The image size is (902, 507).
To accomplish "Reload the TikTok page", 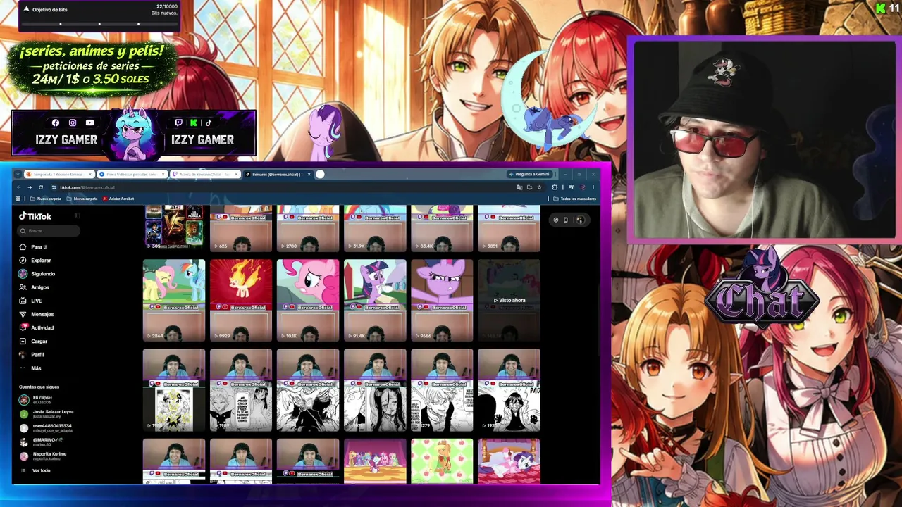I will tap(41, 187).
